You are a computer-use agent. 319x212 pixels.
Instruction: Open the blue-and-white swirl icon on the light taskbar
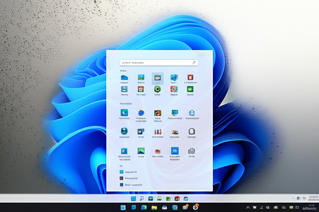[142, 199]
